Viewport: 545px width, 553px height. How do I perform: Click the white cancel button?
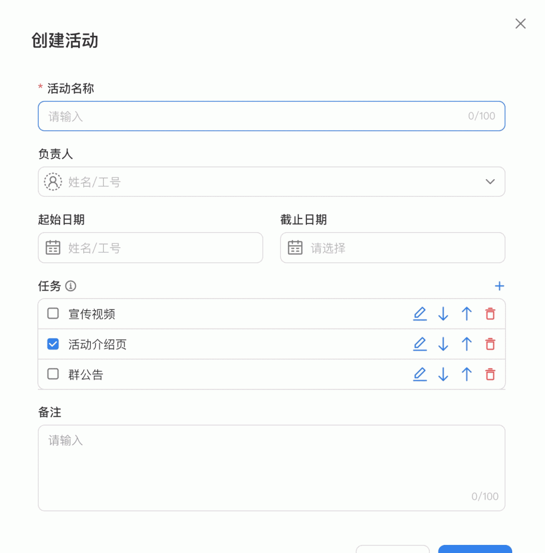pos(393,549)
